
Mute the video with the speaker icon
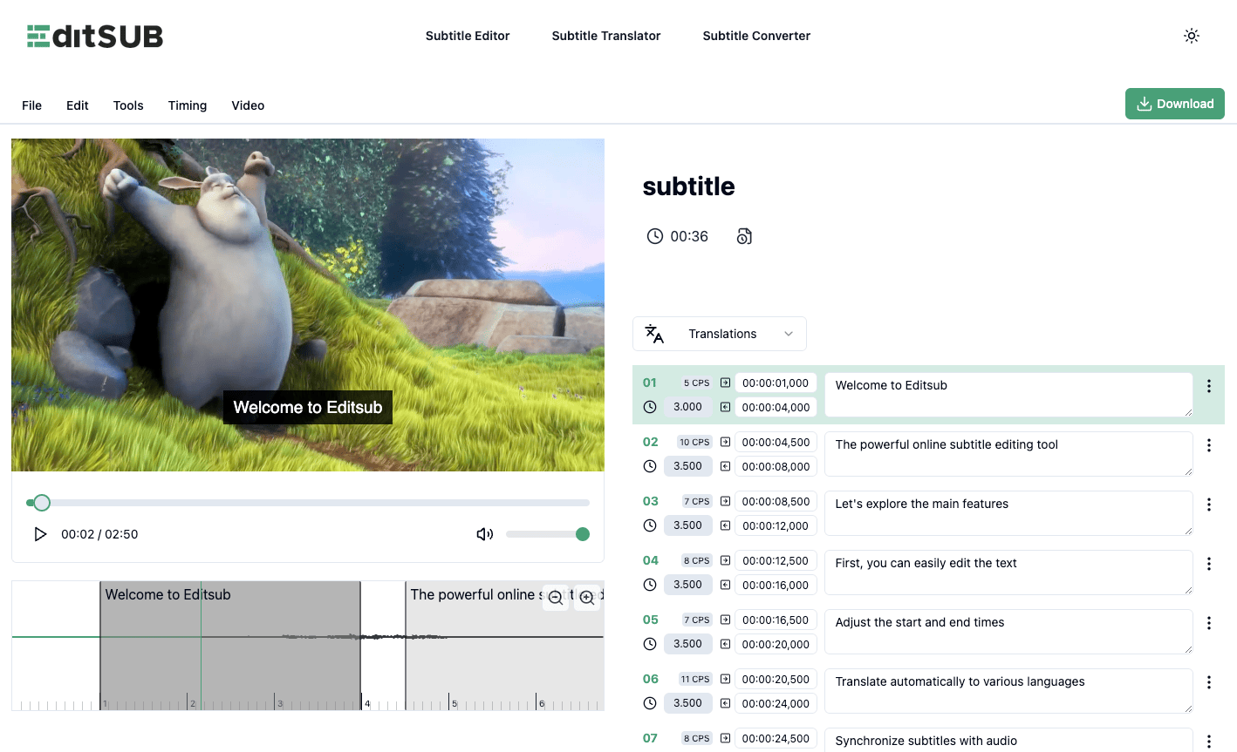(484, 534)
